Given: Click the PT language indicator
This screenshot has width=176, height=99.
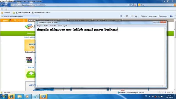Looking at the screenshot, I should [146, 96].
